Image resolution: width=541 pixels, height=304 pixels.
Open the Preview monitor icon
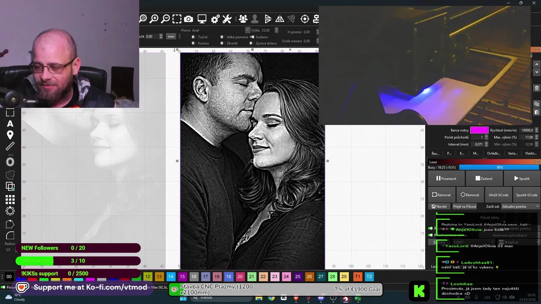pyautogui.click(x=202, y=19)
